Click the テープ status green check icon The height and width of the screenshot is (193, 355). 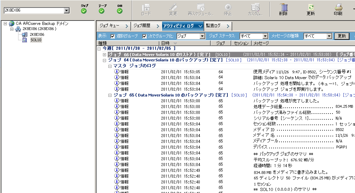pos(102,11)
